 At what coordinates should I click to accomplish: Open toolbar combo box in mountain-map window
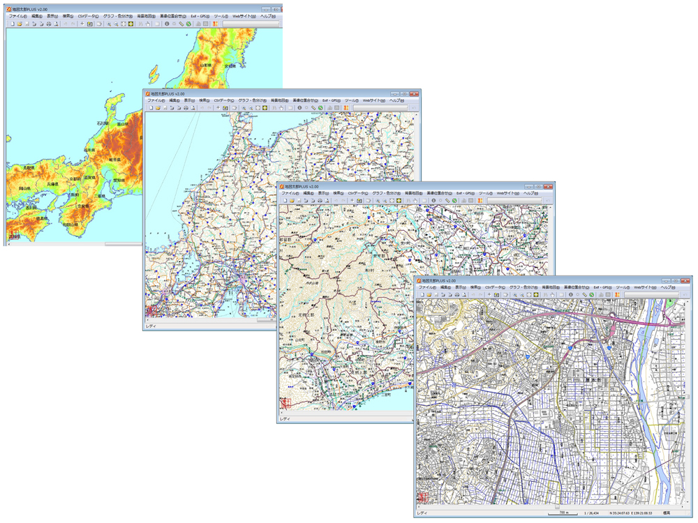coord(514,201)
